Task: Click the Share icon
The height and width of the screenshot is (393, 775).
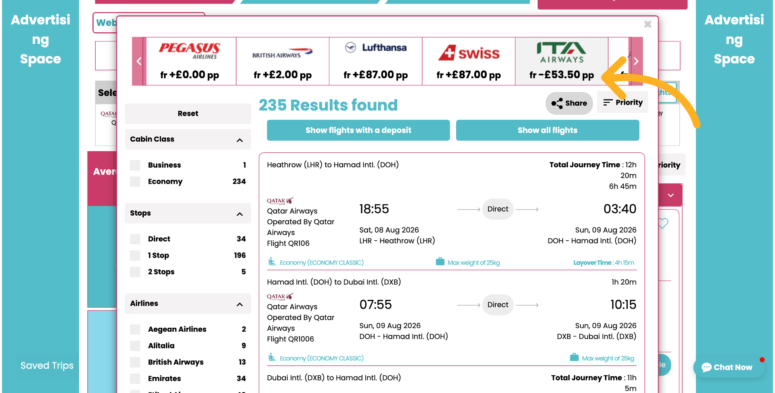Action: click(x=557, y=104)
